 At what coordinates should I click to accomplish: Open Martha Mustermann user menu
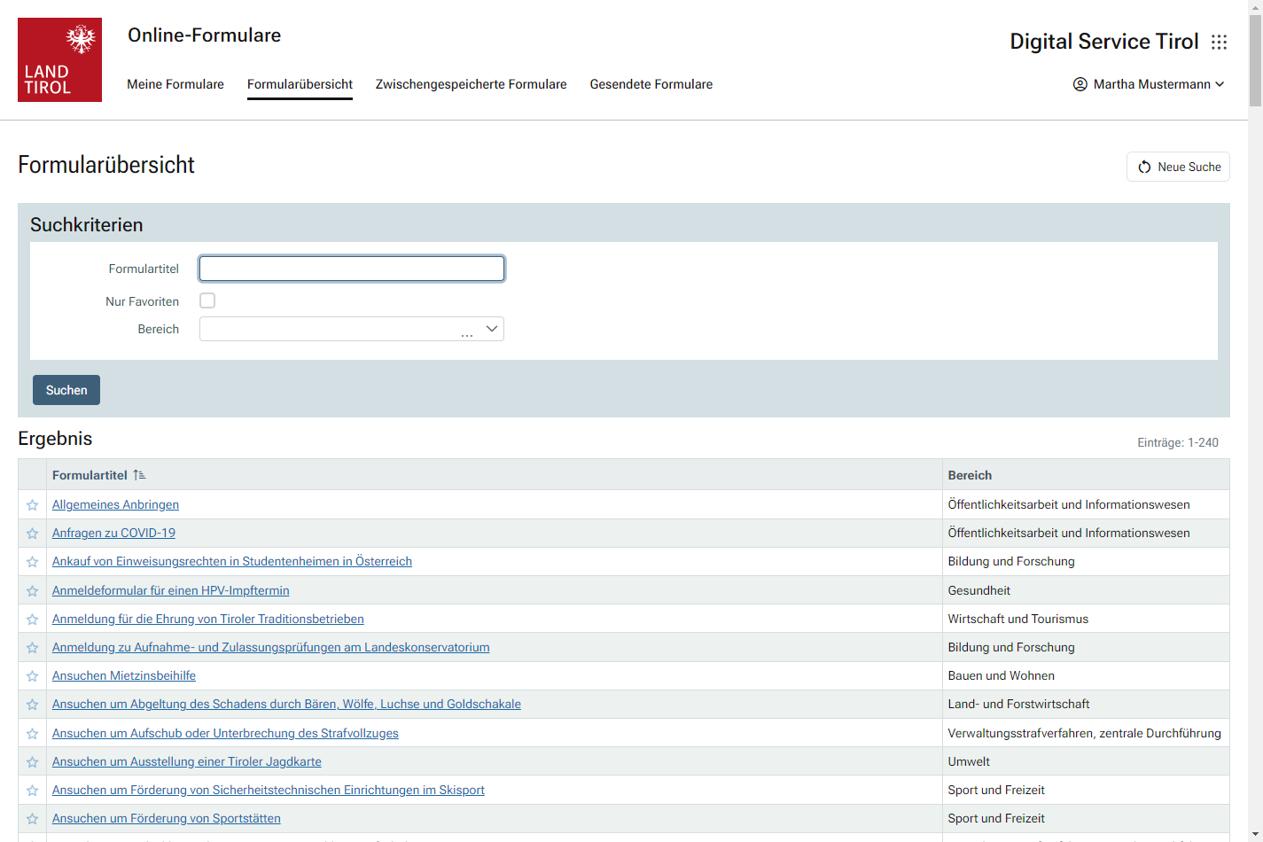click(1149, 84)
